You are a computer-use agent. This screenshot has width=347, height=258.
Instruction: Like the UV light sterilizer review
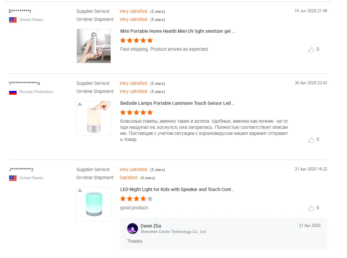311,50
